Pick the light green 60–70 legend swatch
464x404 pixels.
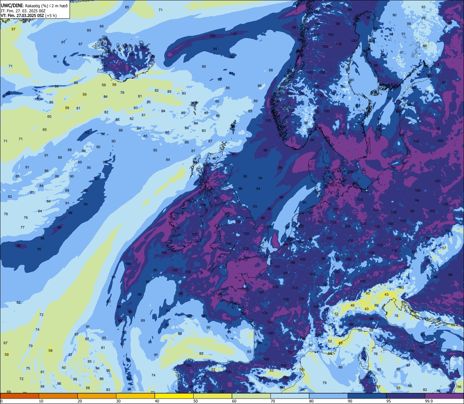tap(251, 396)
